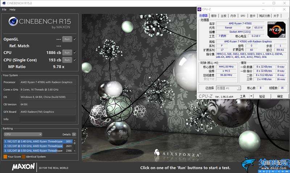Click the AIXSPONZA logo in render
290x173 pixels.
click(x=177, y=153)
